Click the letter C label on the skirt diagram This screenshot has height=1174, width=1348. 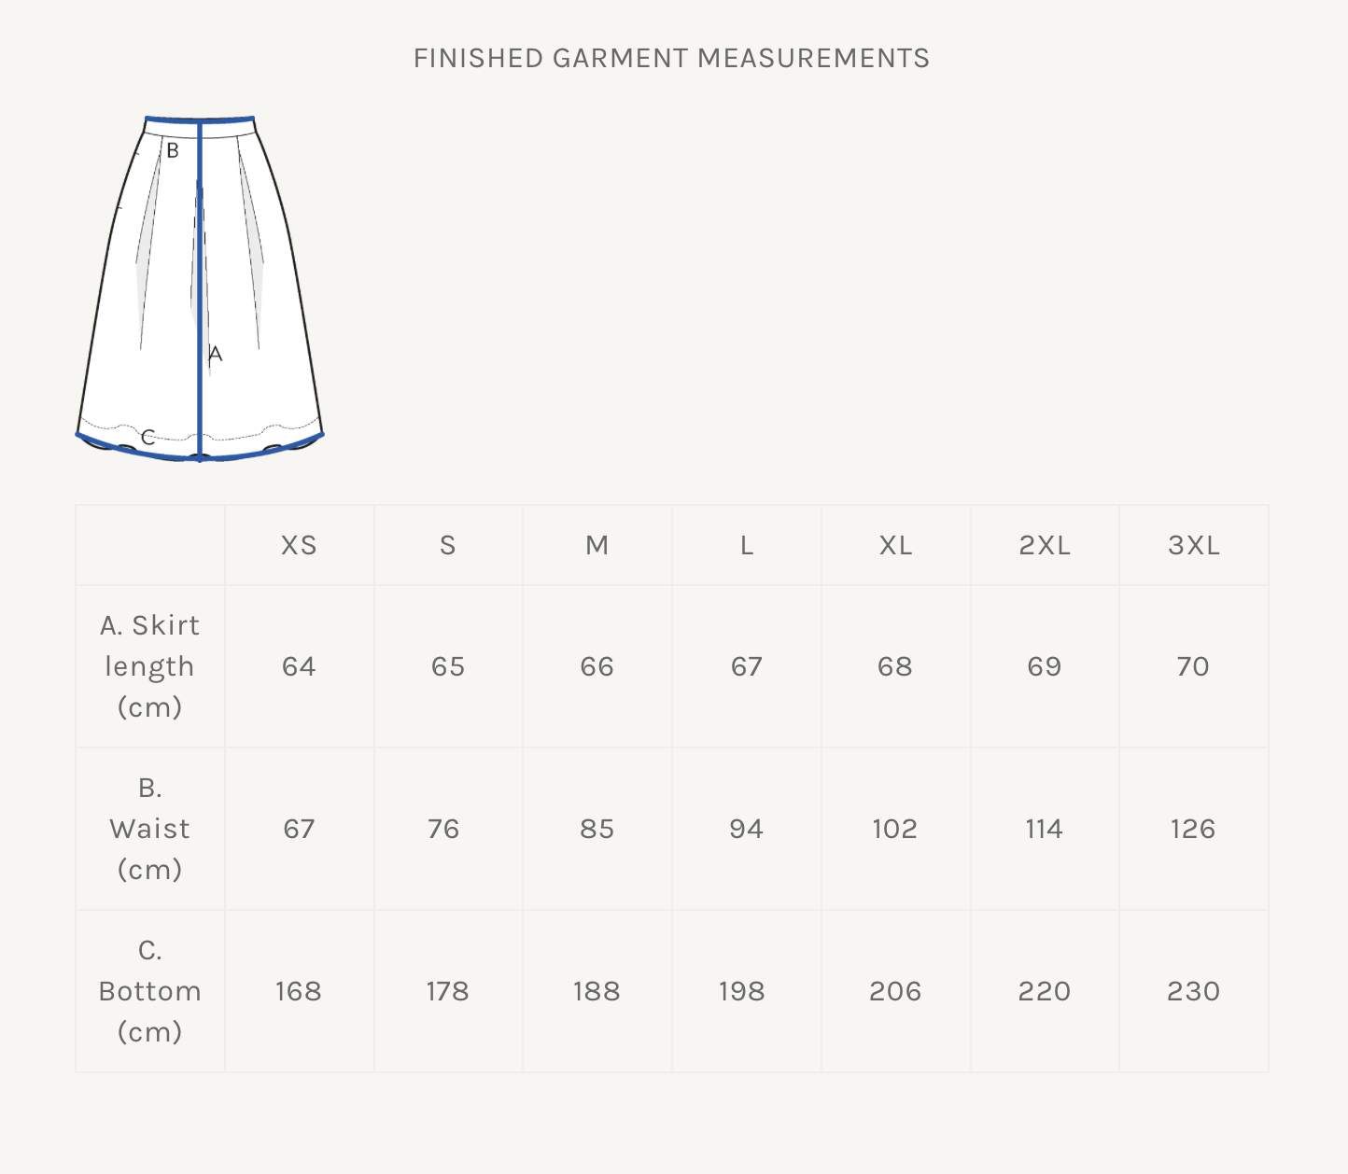pyautogui.click(x=147, y=436)
